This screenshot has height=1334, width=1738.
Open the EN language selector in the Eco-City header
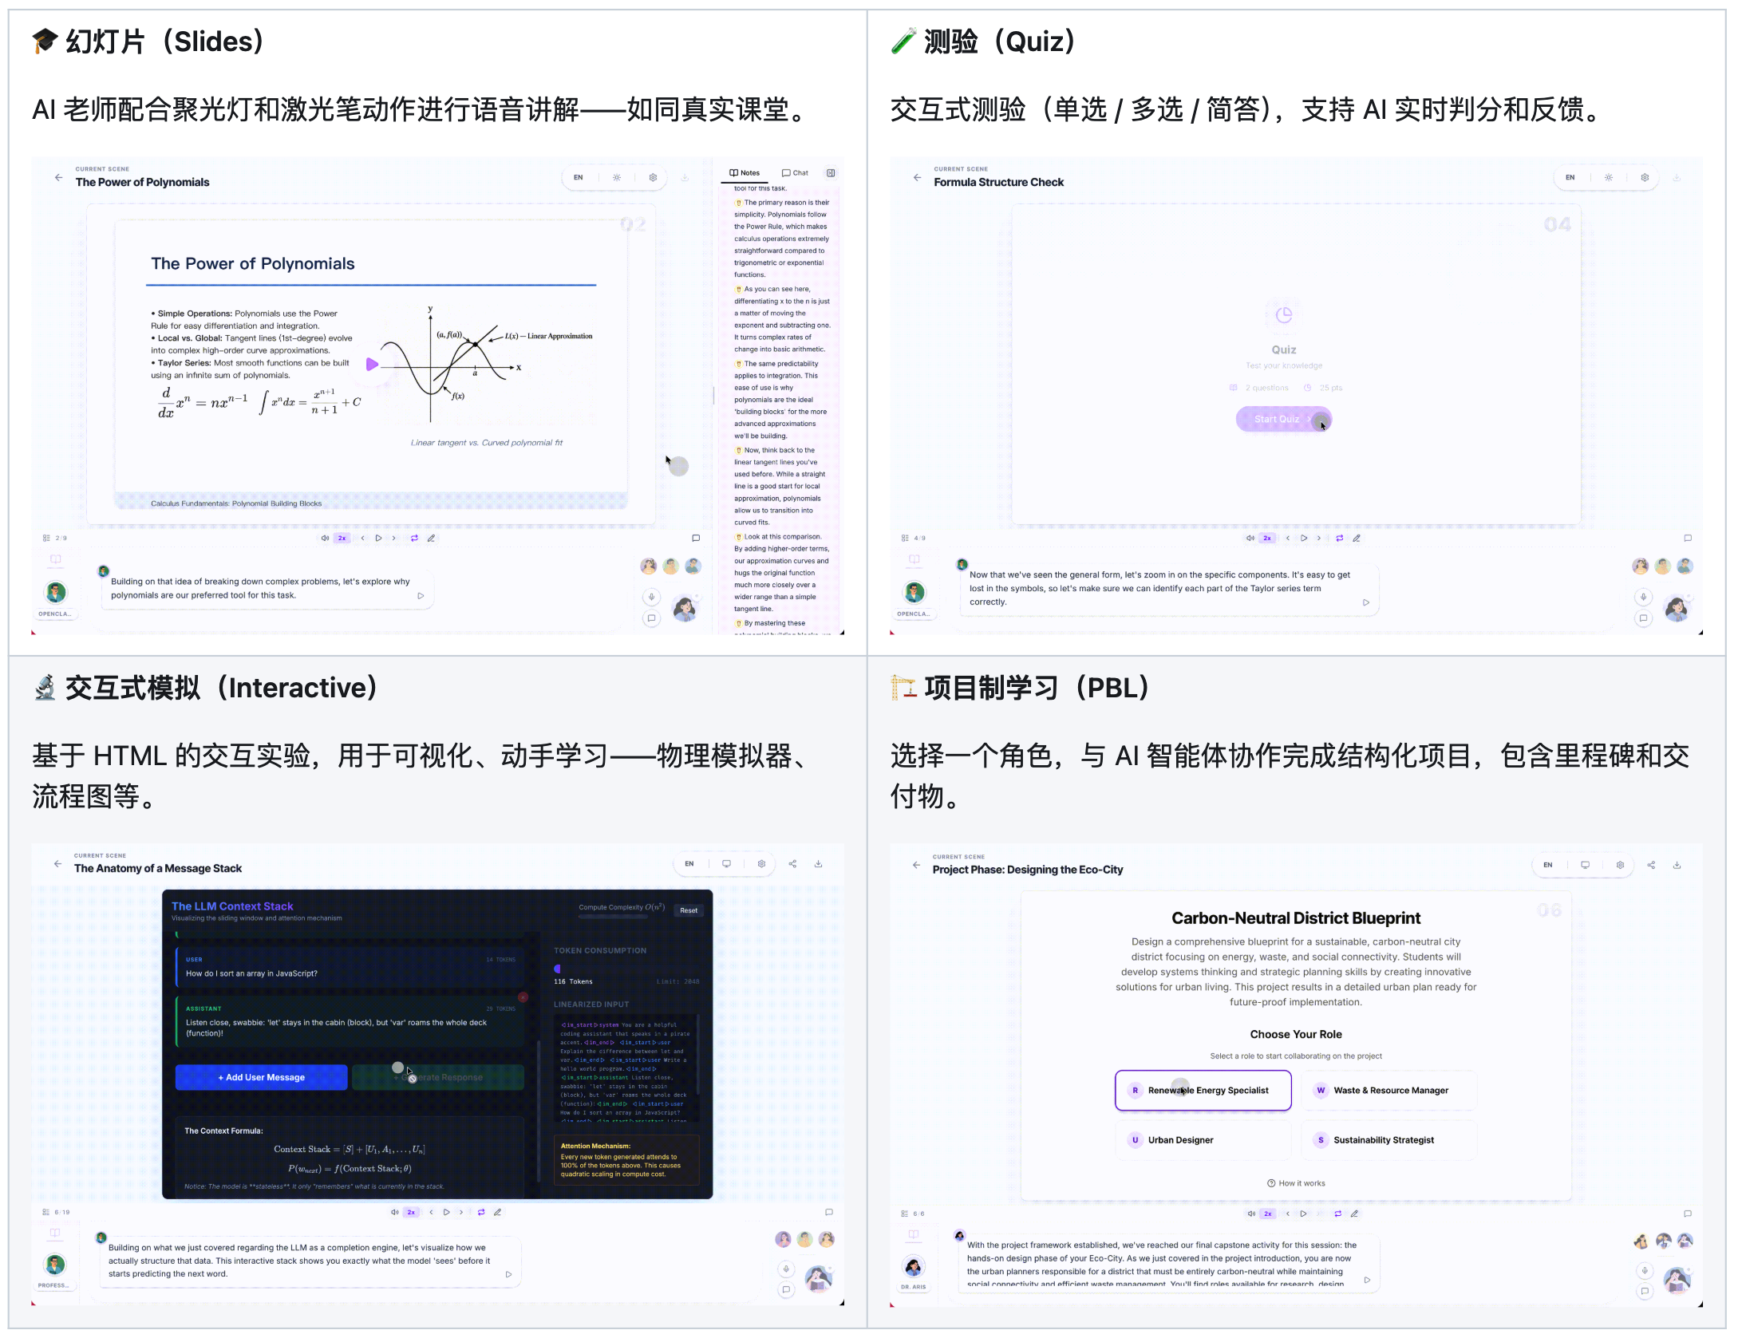tap(1547, 865)
